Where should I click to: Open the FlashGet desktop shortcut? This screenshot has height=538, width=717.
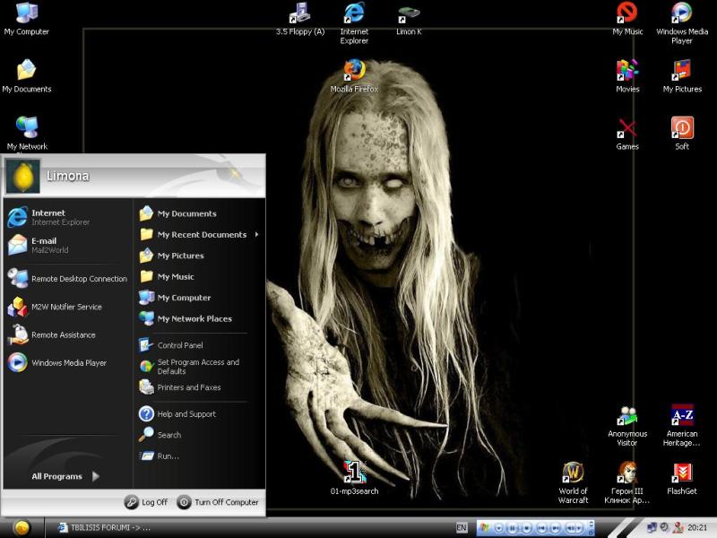(x=682, y=479)
